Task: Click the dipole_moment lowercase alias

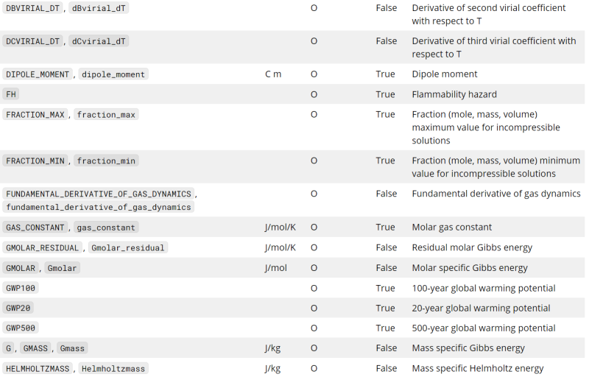Action: click(113, 74)
